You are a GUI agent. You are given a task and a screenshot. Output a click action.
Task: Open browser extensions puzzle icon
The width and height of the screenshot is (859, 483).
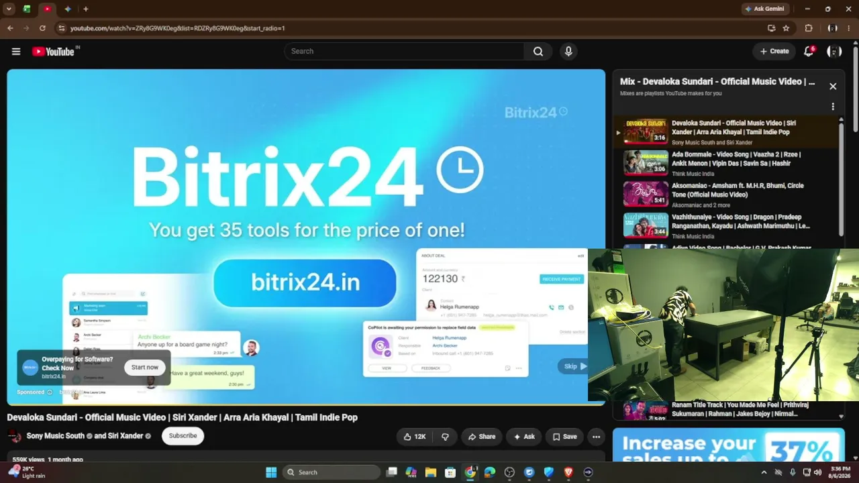coord(809,28)
